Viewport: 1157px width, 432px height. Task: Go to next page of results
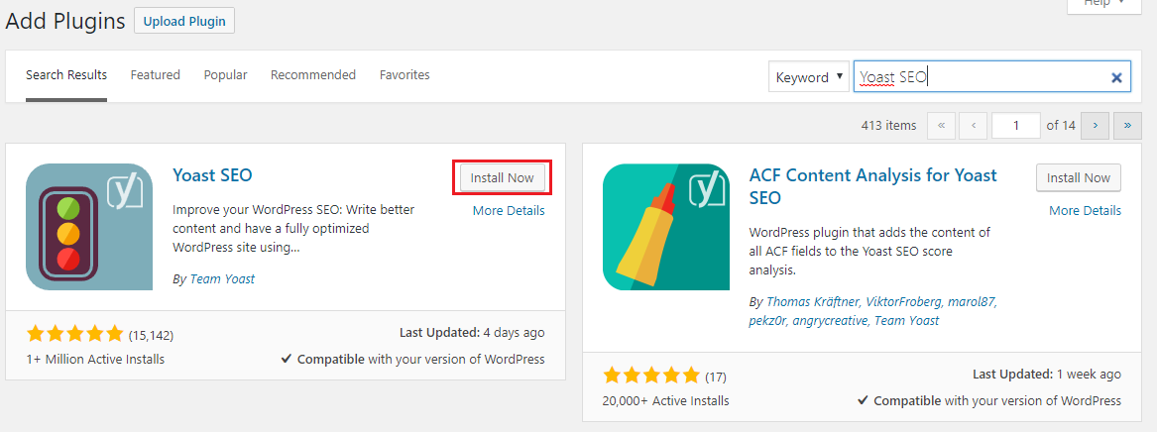[x=1095, y=125]
